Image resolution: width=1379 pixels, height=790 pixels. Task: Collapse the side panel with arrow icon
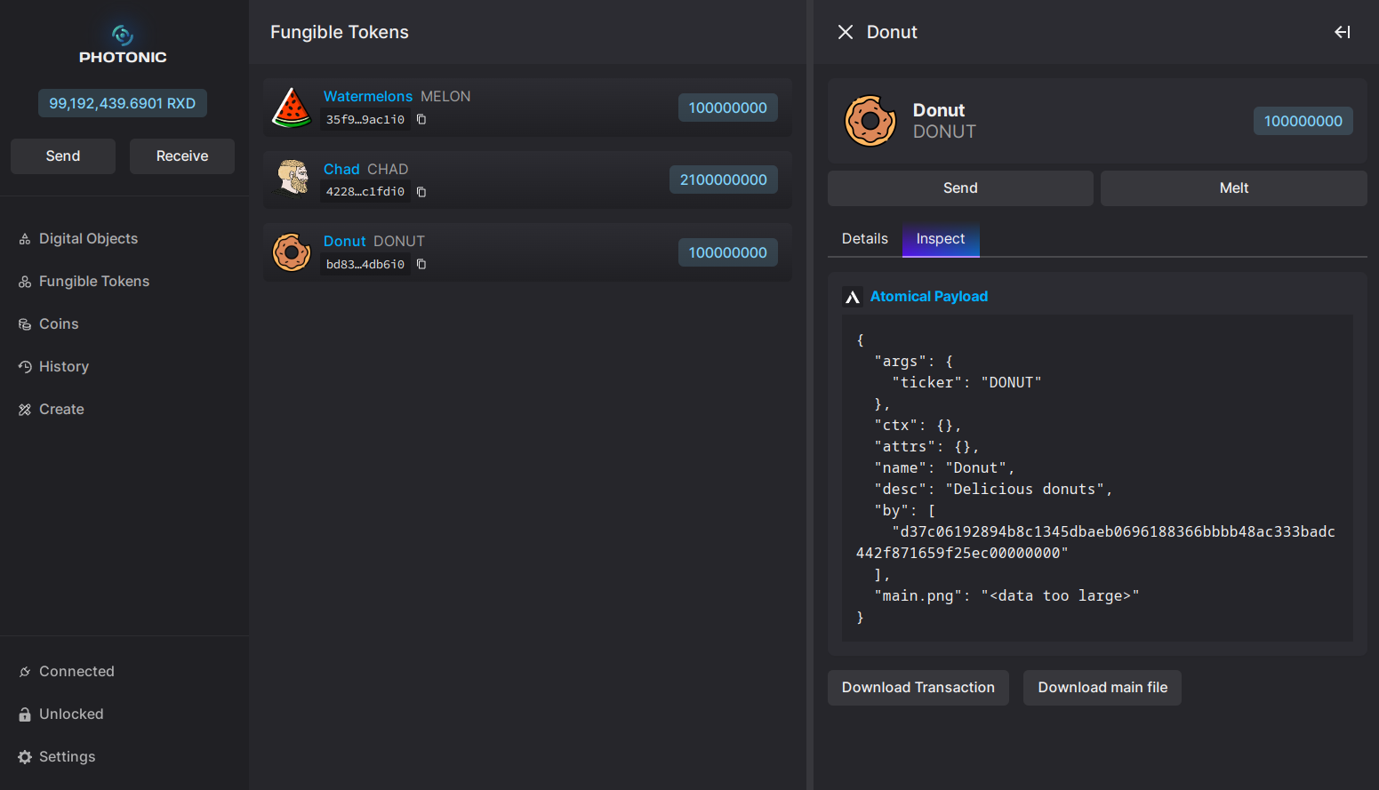1343,32
